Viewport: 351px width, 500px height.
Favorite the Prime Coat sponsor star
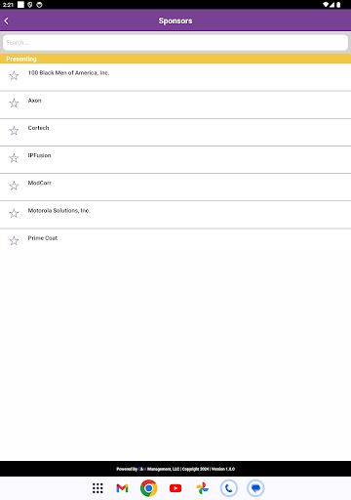pos(14,241)
